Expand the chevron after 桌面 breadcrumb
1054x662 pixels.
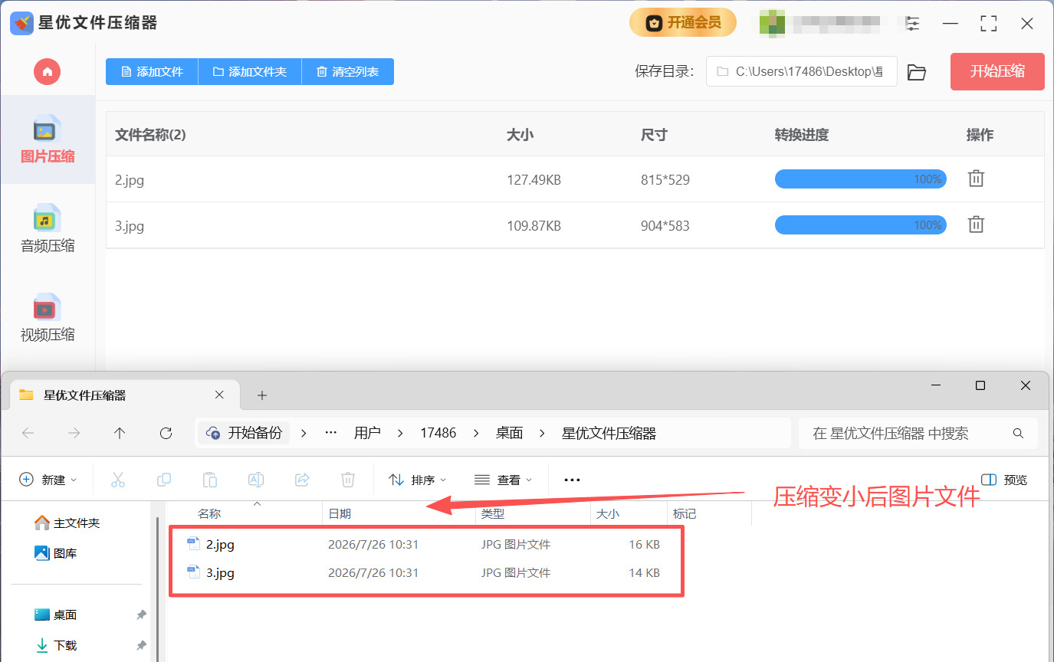[x=543, y=433]
